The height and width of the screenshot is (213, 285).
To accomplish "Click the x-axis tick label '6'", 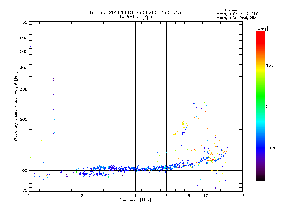I will pyautogui.click(x=166, y=196).
